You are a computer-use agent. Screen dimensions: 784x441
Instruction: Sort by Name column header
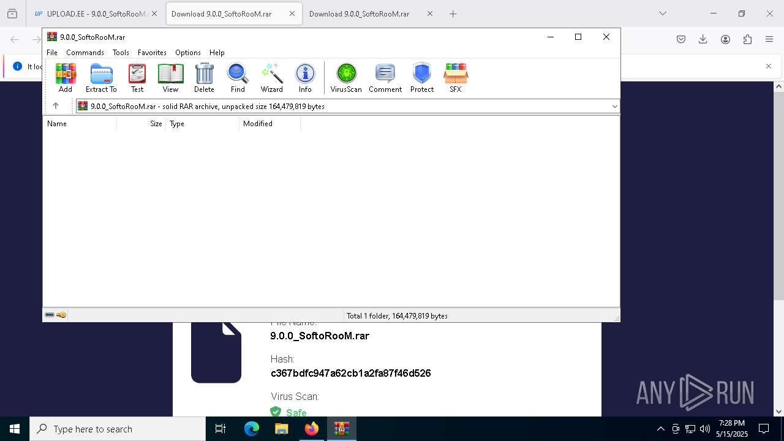pyautogui.click(x=80, y=124)
